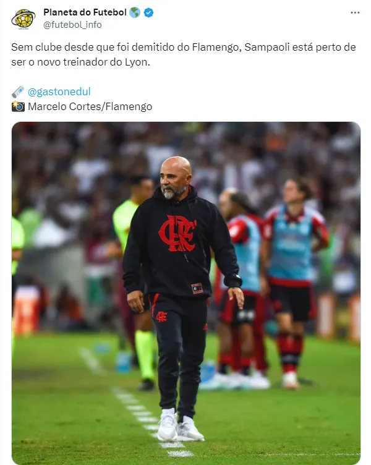Open the three-dot more options menu
The image size is (371, 465).
(355, 13)
